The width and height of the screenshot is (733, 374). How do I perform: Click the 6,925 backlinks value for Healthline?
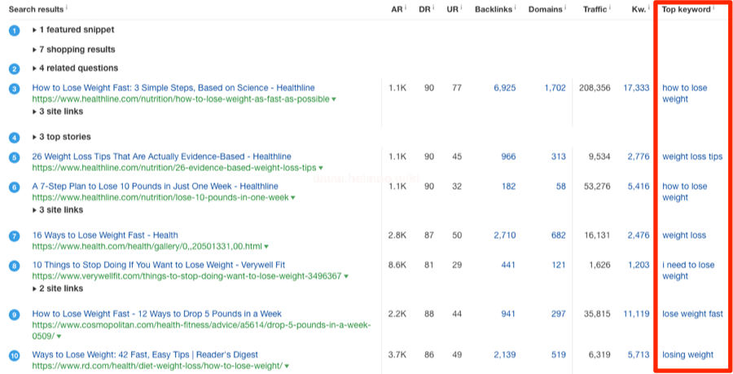504,88
